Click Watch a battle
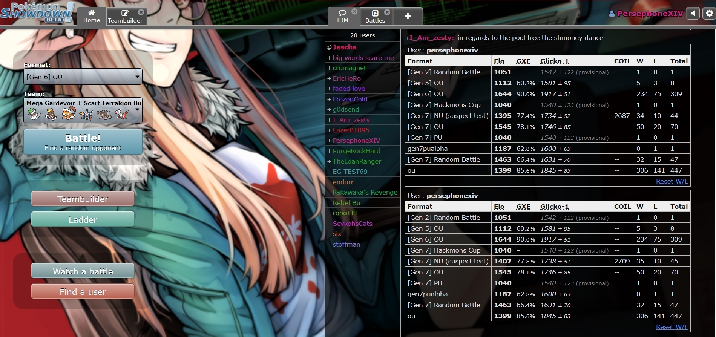 point(83,271)
